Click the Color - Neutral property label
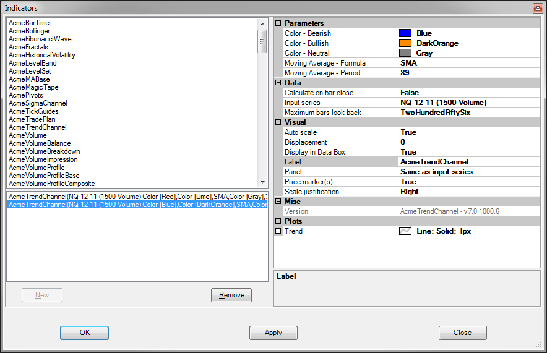This screenshot has height=353, width=547. click(307, 53)
